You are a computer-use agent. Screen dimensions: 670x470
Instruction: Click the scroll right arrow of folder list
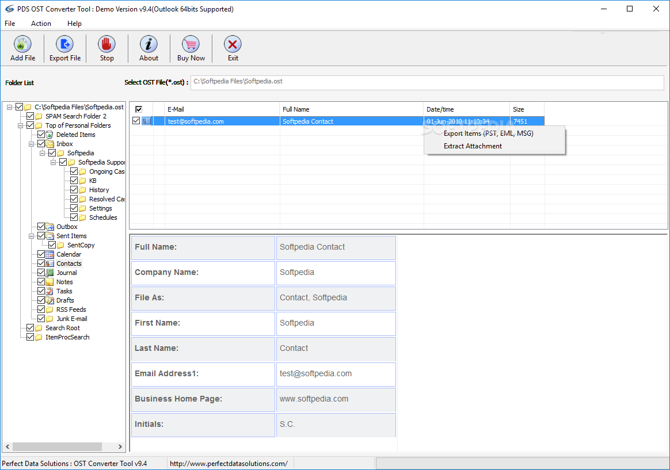120,446
